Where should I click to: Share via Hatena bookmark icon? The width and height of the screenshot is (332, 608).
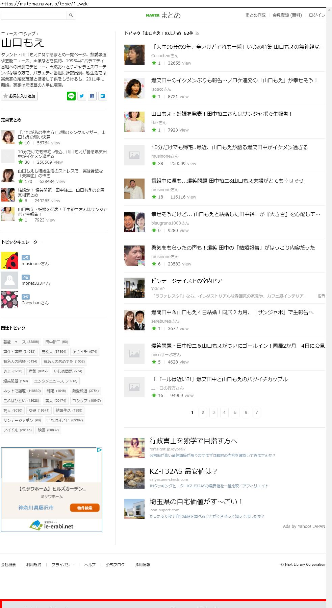tap(102, 96)
